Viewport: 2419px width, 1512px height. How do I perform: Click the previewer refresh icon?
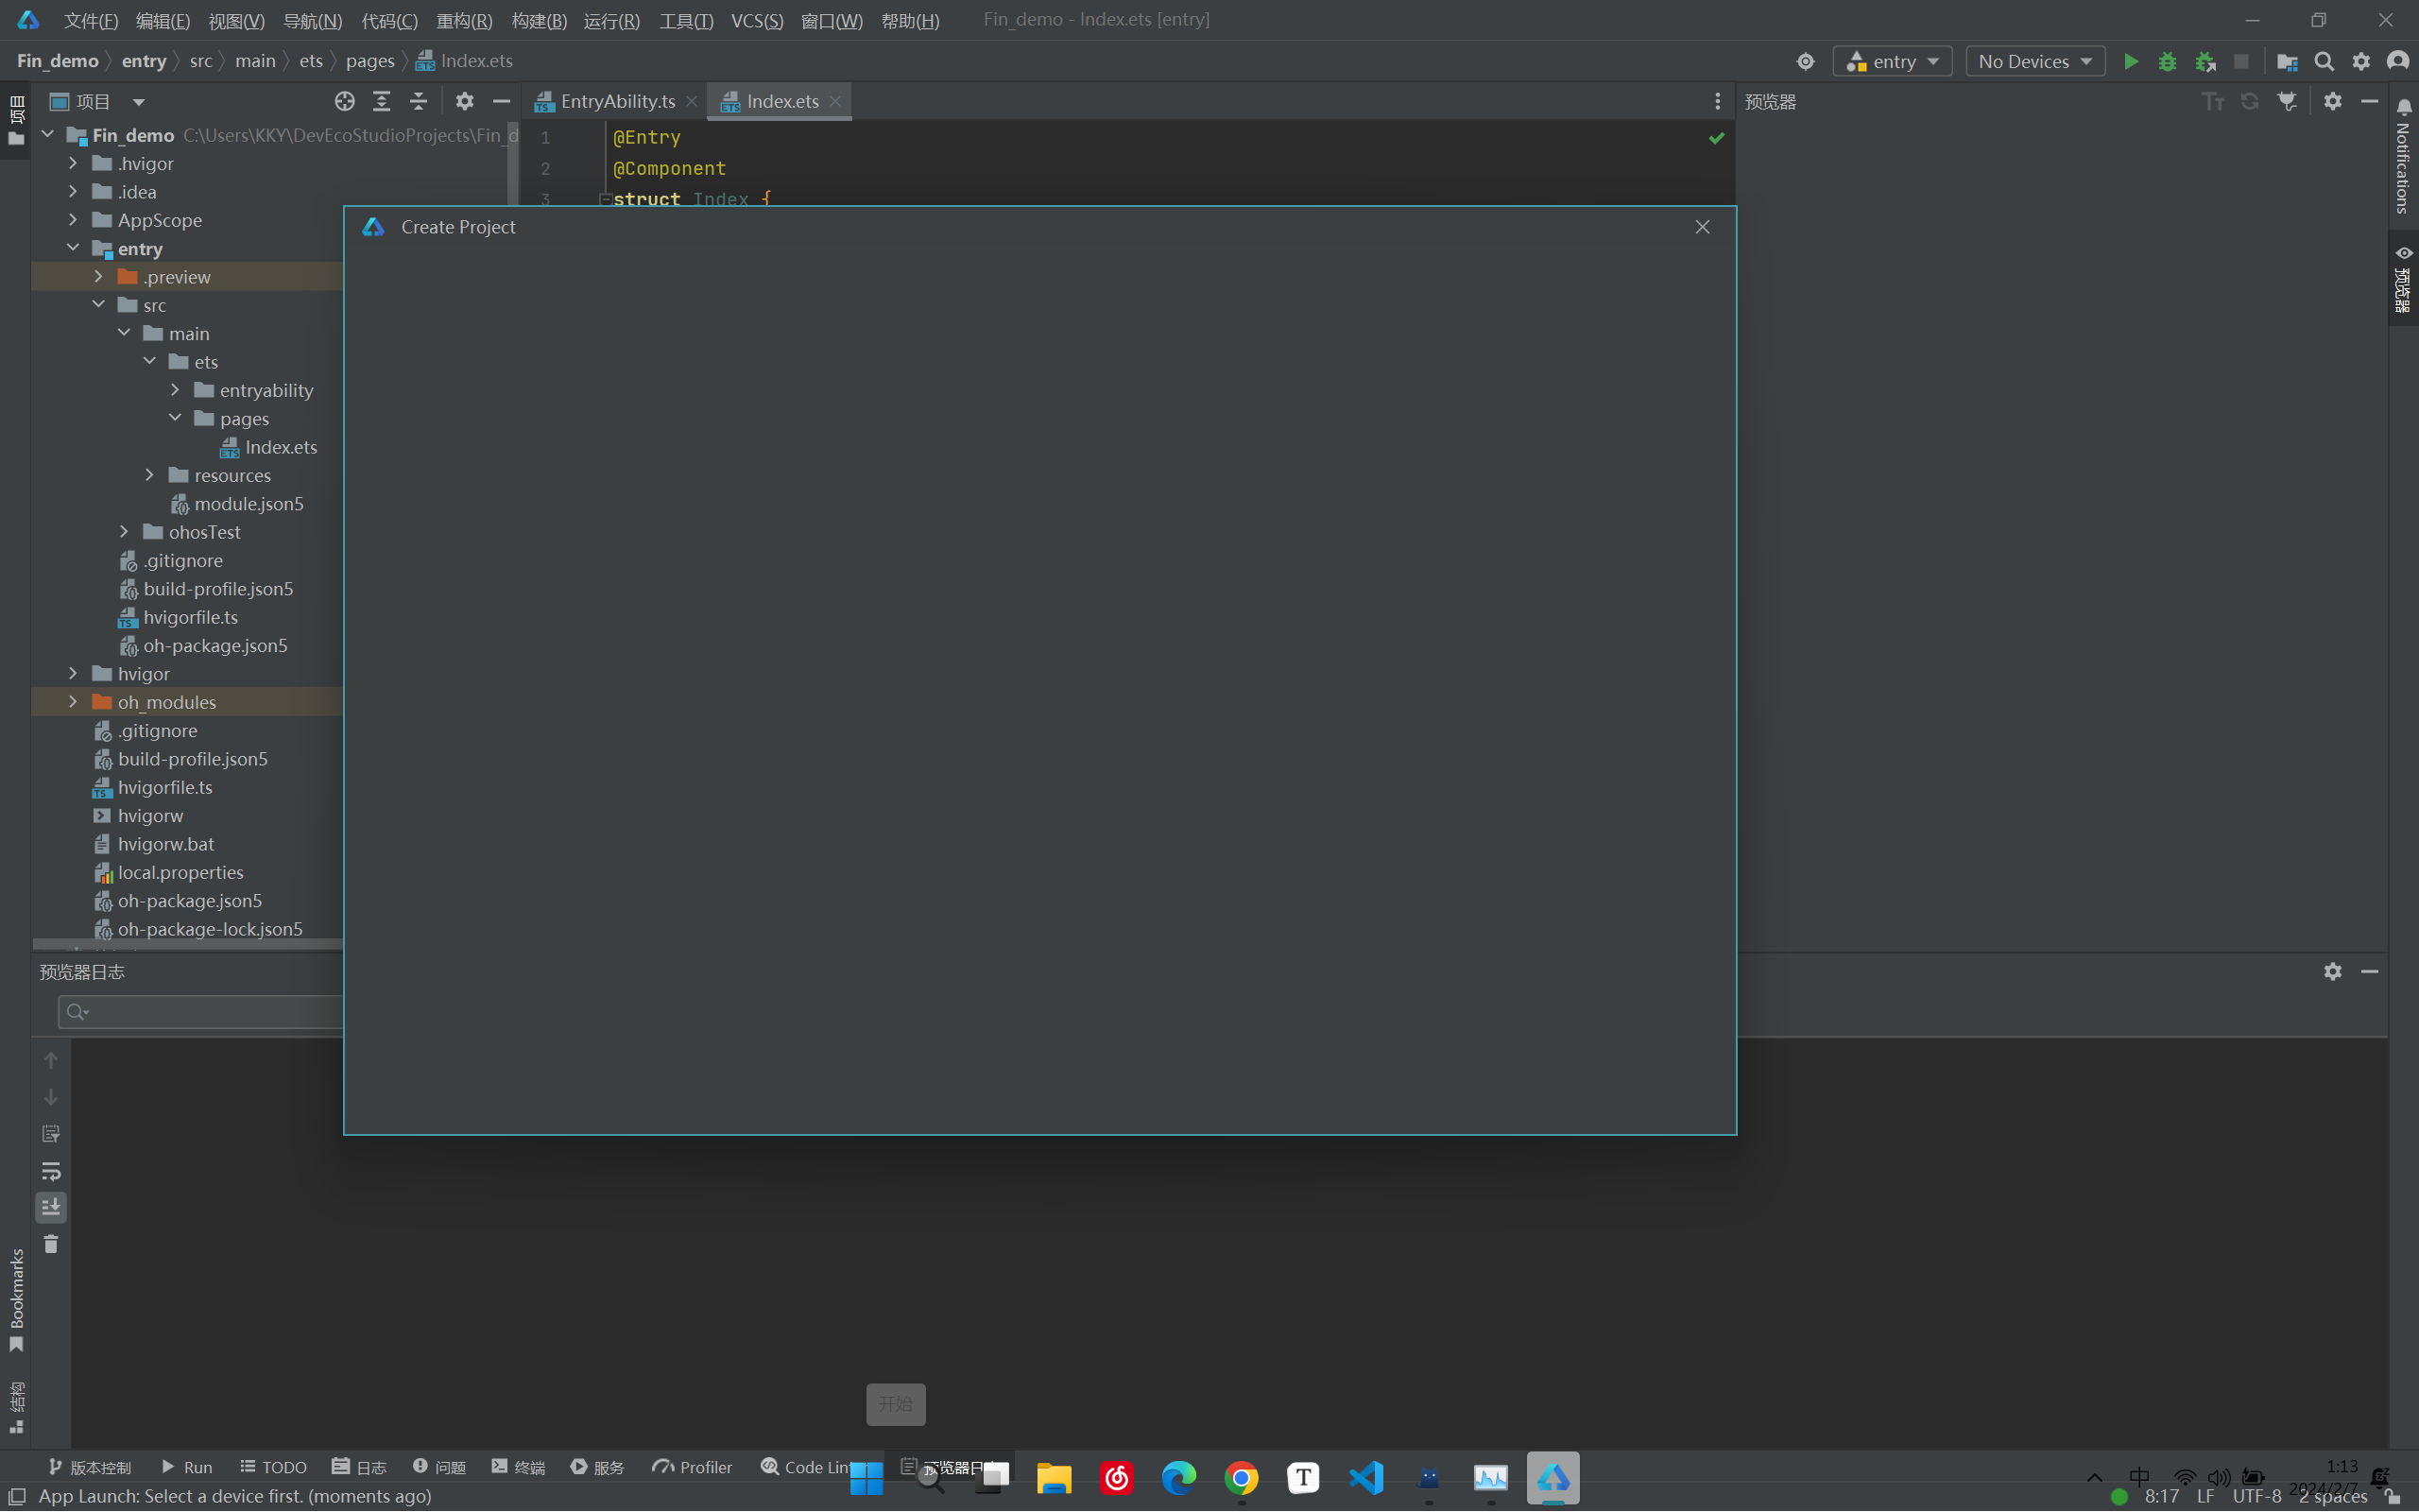point(2250,101)
